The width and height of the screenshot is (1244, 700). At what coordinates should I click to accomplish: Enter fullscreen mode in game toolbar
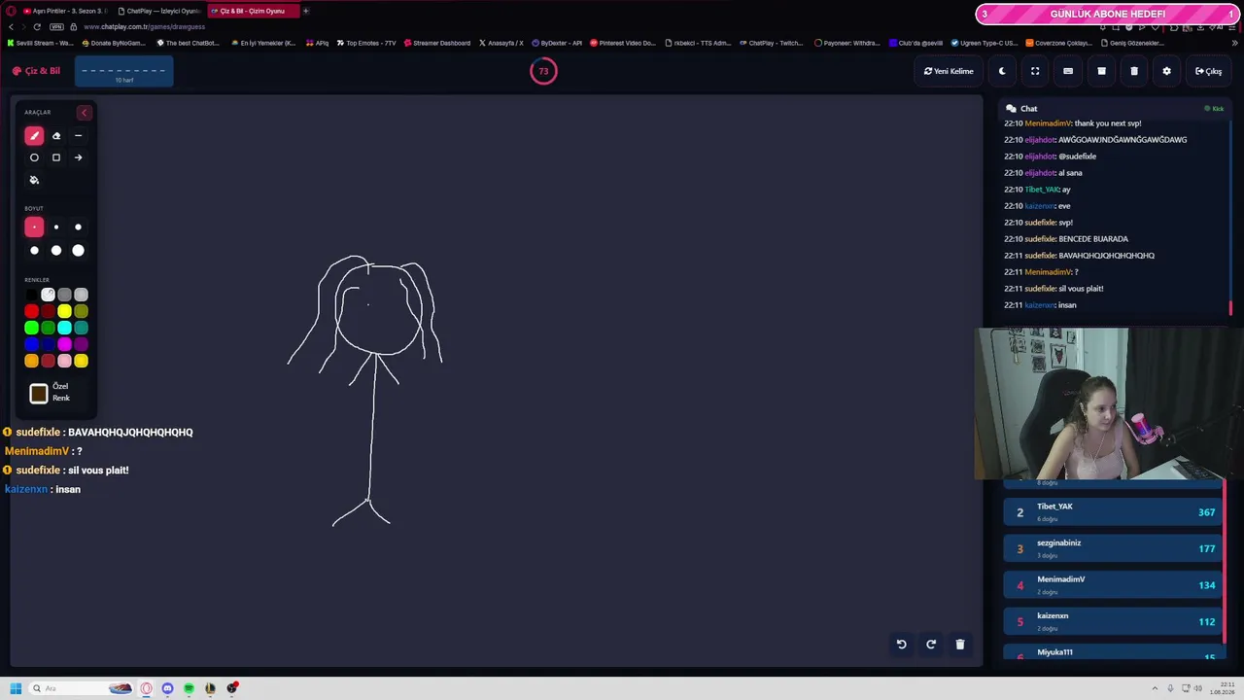[1035, 71]
